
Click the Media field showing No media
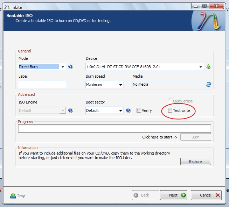[x=168, y=85]
